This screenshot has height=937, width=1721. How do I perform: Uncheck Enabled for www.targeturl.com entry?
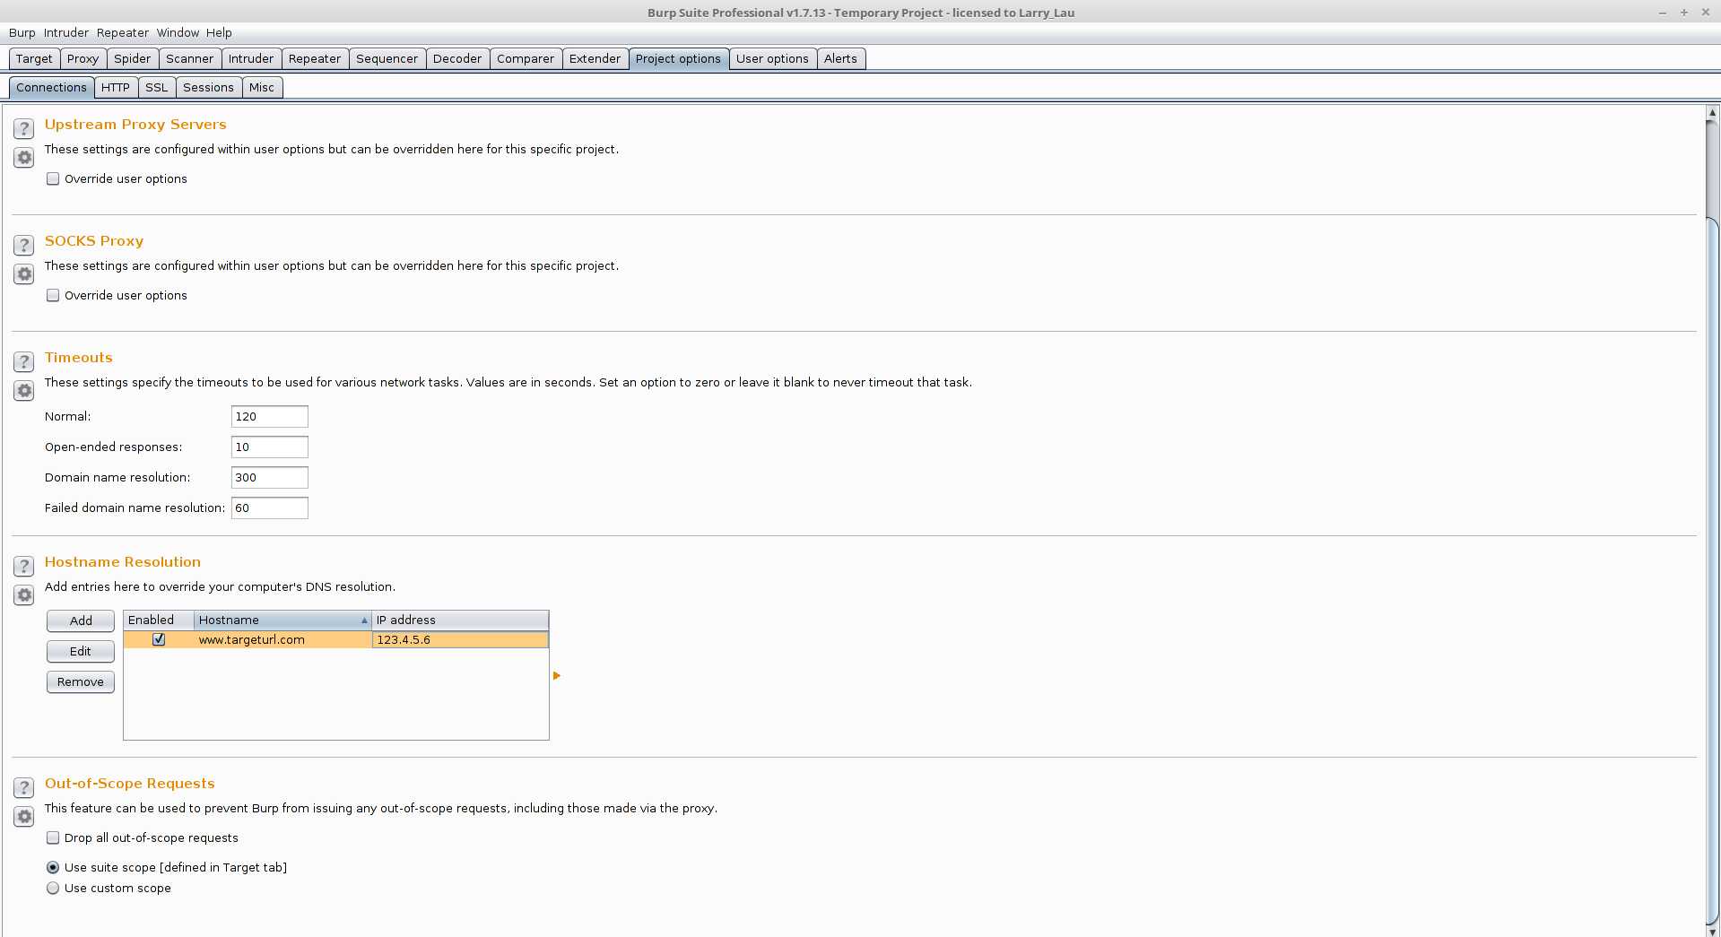coord(159,639)
